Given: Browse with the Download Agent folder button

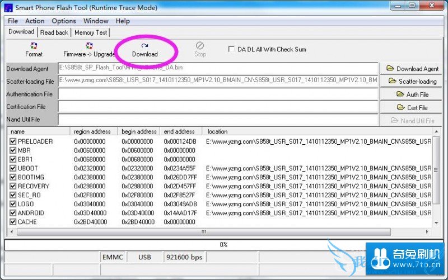Looking at the screenshot, I should click(412, 69).
